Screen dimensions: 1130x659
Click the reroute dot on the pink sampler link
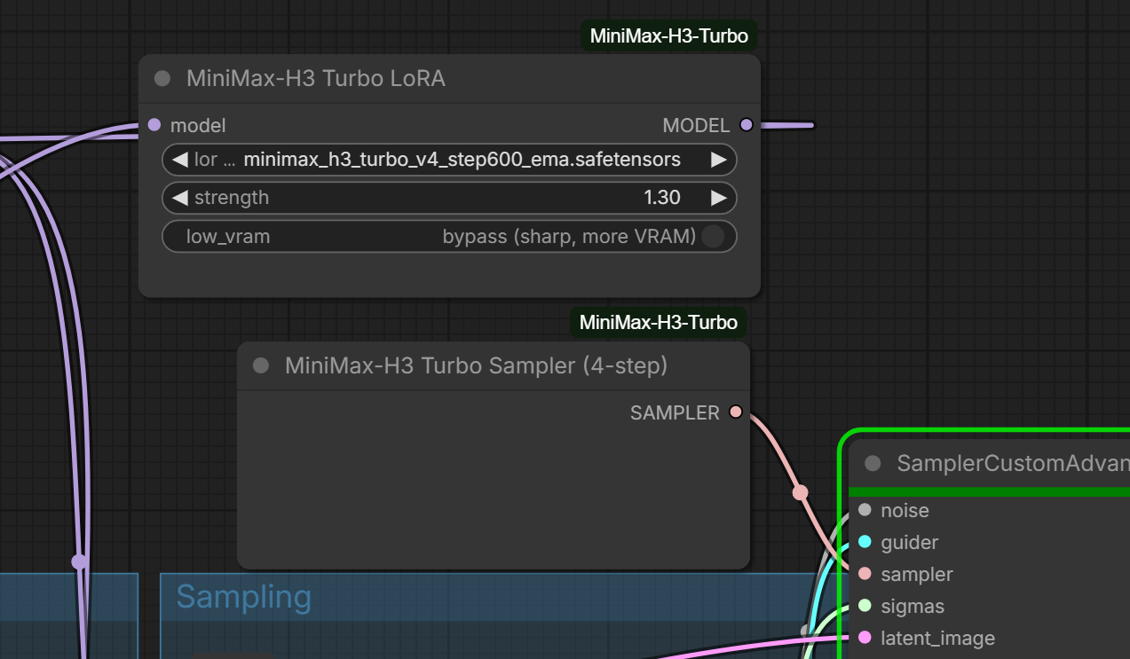click(801, 492)
